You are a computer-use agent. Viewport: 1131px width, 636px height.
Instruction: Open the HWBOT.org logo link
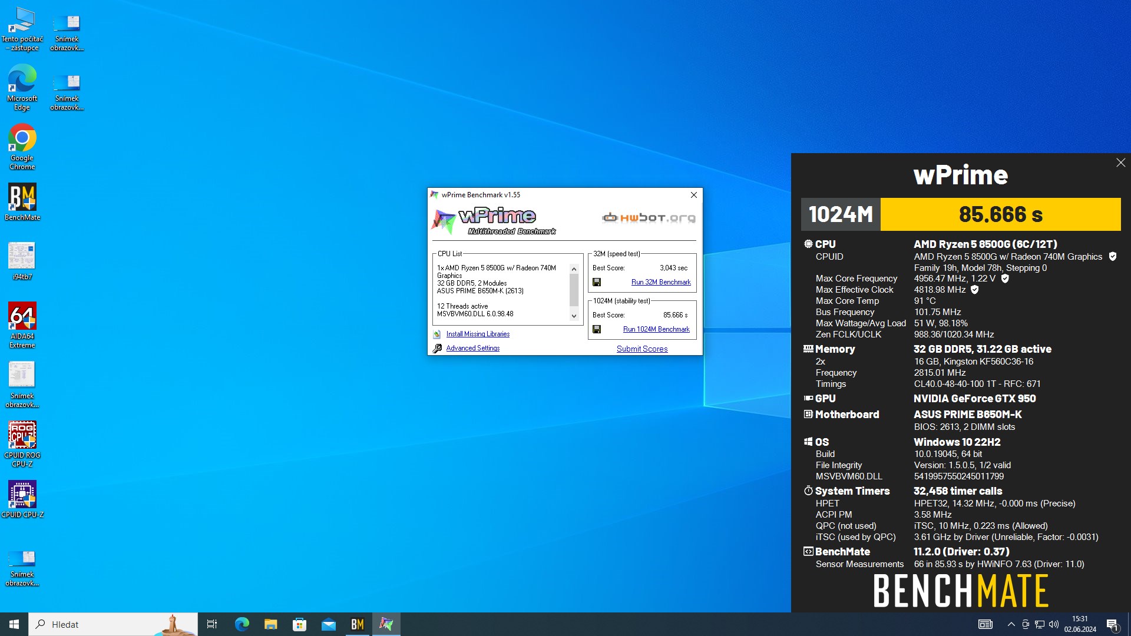pos(649,218)
